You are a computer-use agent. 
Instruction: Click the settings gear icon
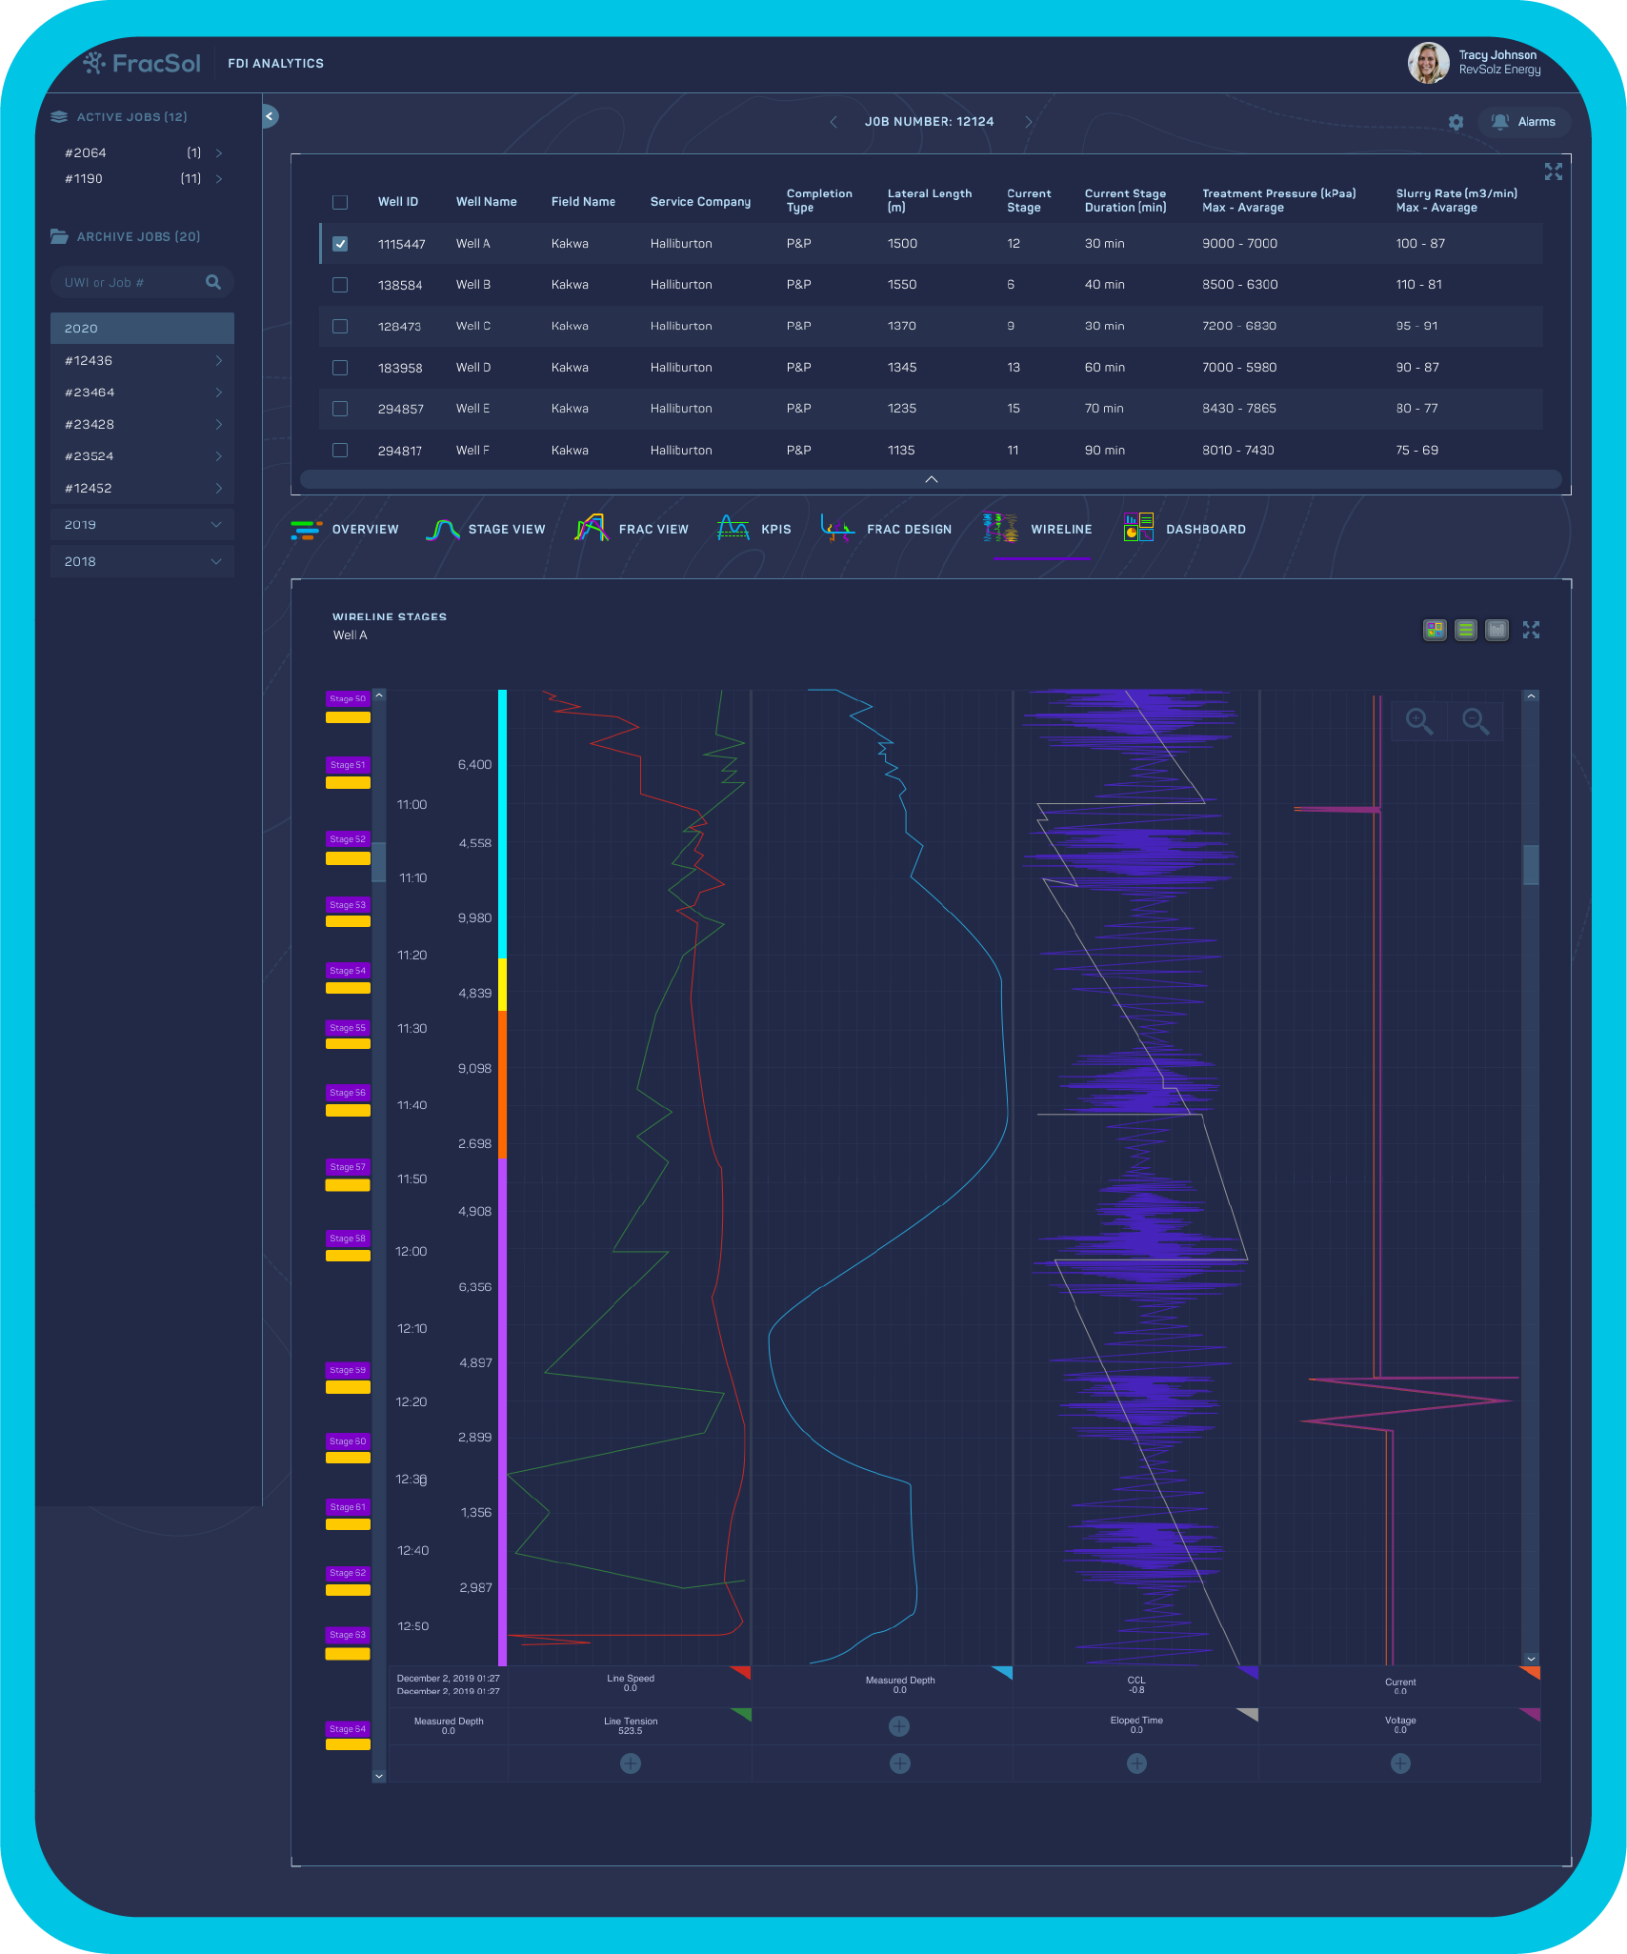pyautogui.click(x=1456, y=122)
